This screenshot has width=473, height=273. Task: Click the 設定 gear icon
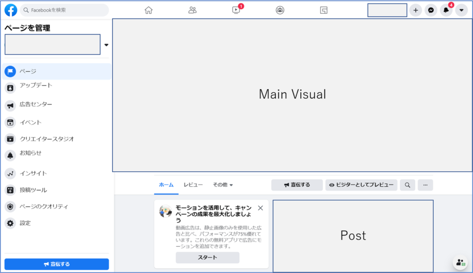10,223
